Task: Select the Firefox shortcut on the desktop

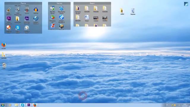Action: [4, 45]
